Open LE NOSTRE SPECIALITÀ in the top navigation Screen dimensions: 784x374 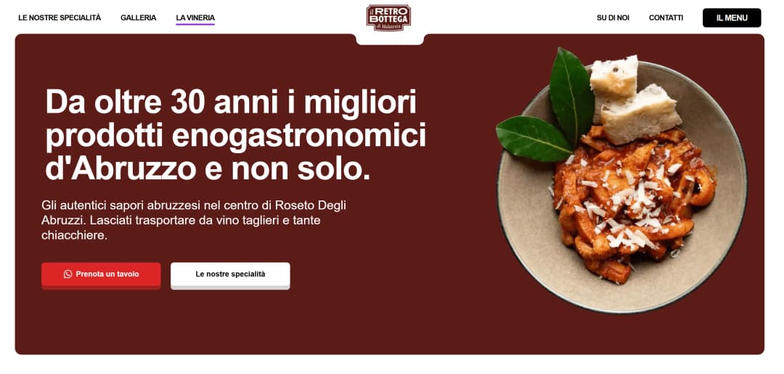click(60, 17)
